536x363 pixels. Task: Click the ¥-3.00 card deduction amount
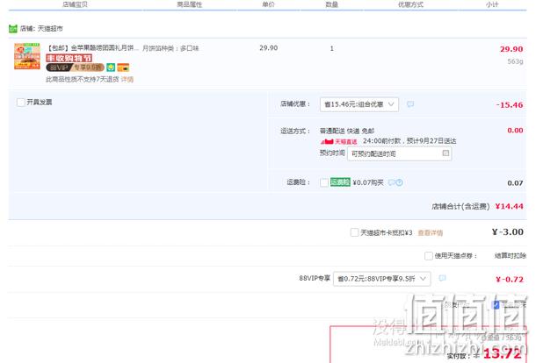507,232
